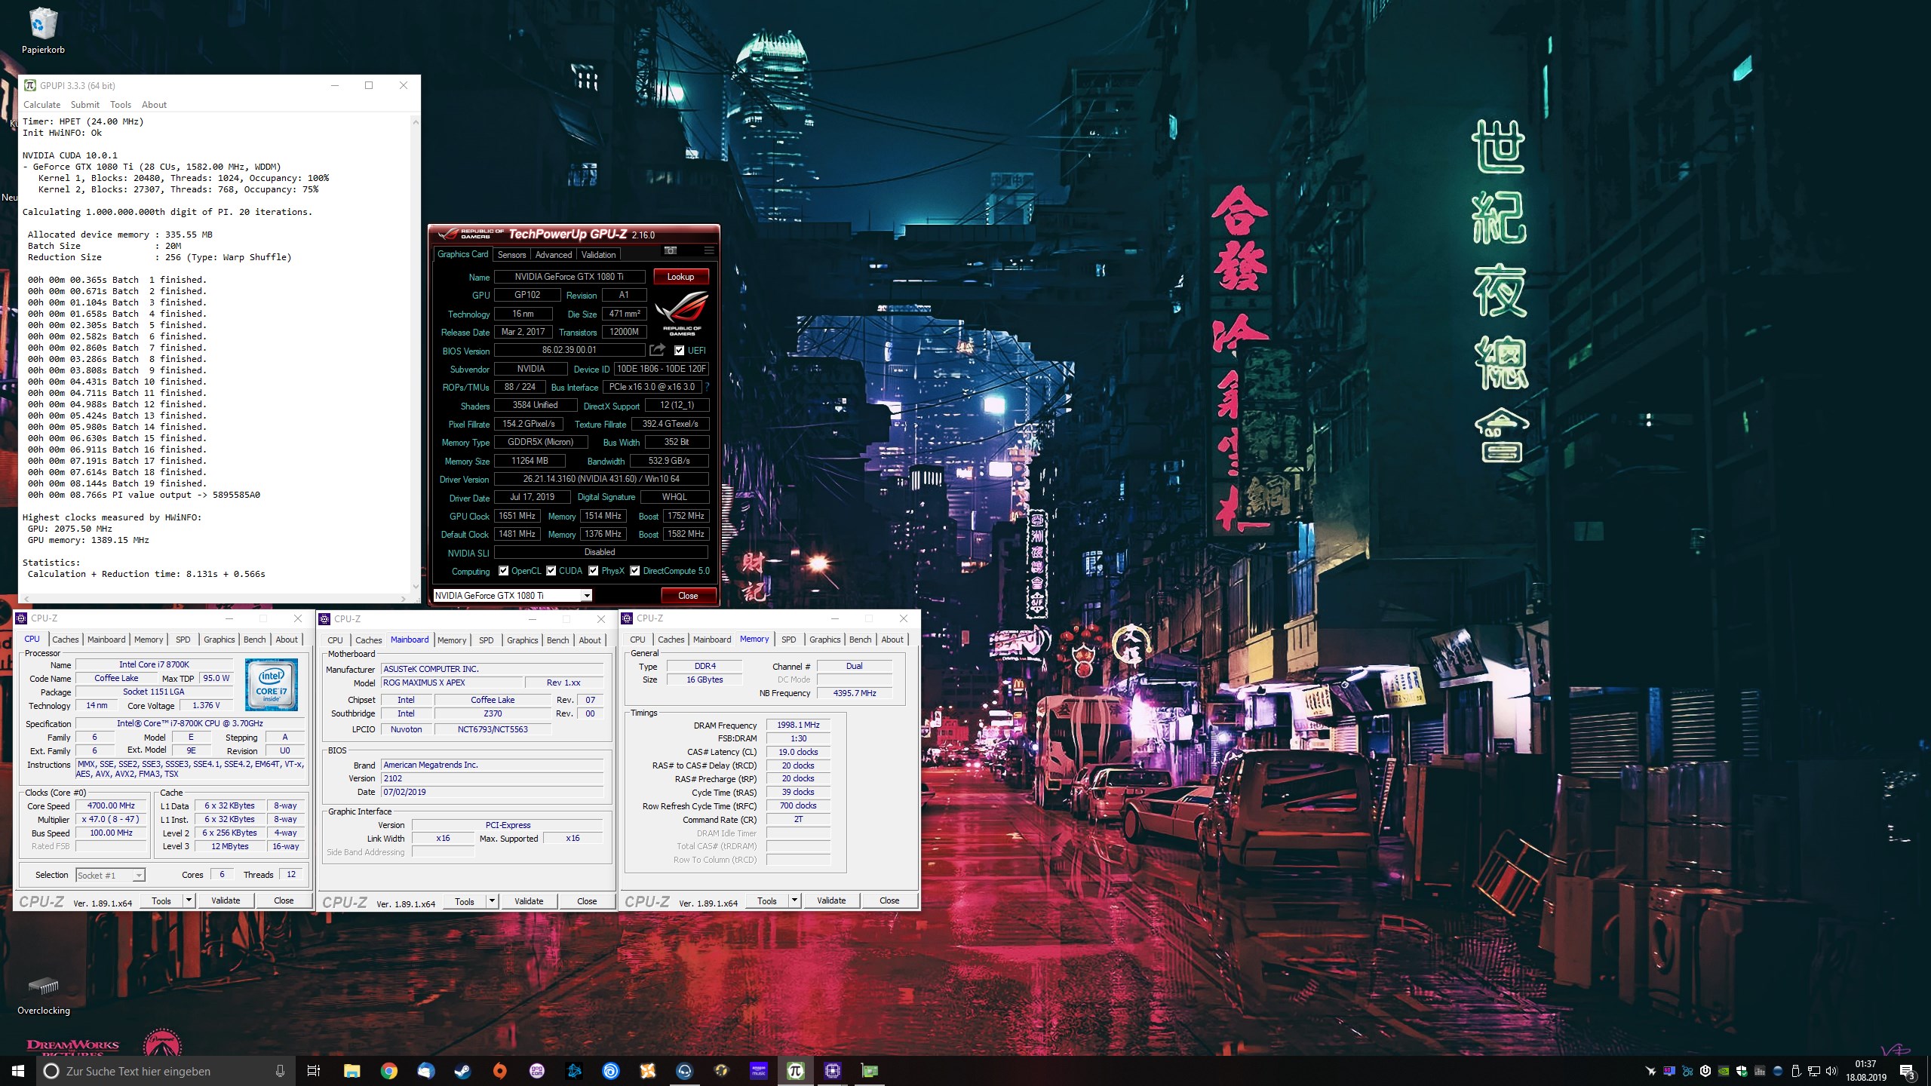This screenshot has width=1931, height=1086.
Task: Switch to the Validation tab in GPU-Z
Action: 599,255
